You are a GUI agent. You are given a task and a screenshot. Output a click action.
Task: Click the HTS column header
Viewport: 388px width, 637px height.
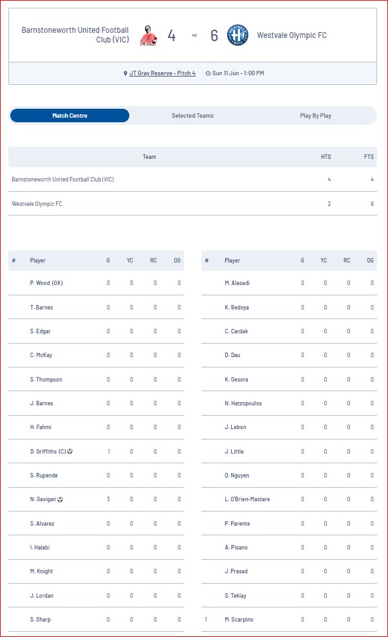326,157
